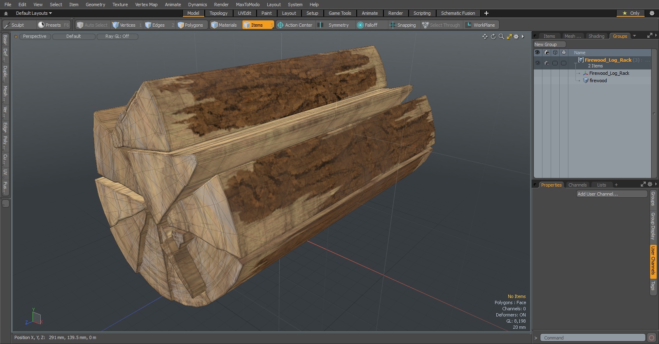Click the viewport zoom magnifier icon
Screen dimensions: 659x344
click(x=501, y=37)
